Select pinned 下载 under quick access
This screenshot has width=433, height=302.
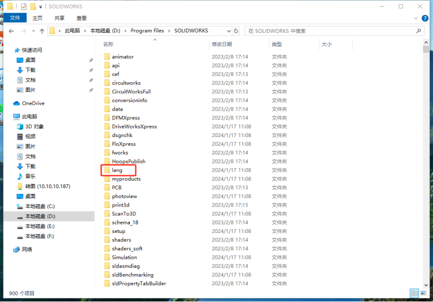30,70
